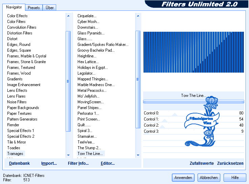Select Lens Flares category
This screenshot has width=249, height=184.
pyautogui.click(x=16, y=96)
